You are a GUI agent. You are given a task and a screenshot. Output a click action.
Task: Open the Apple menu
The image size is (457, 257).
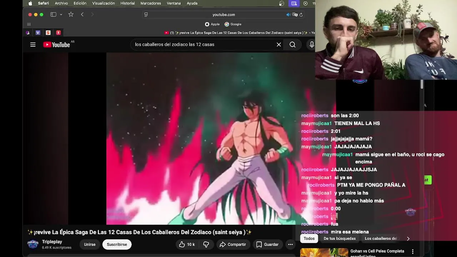point(30,3)
